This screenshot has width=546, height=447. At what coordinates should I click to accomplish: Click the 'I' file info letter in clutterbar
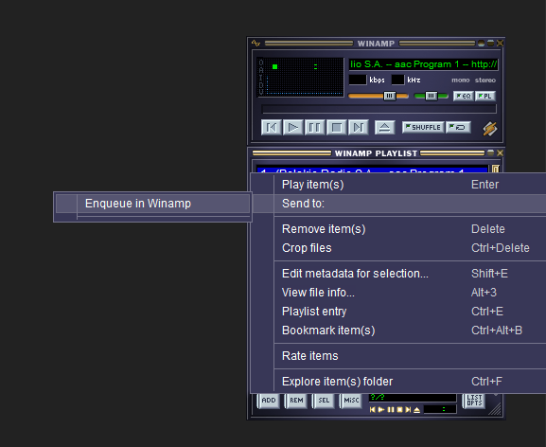pos(261,78)
